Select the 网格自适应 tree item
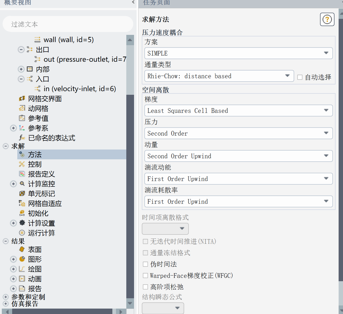The image size is (343, 314). 45,203
